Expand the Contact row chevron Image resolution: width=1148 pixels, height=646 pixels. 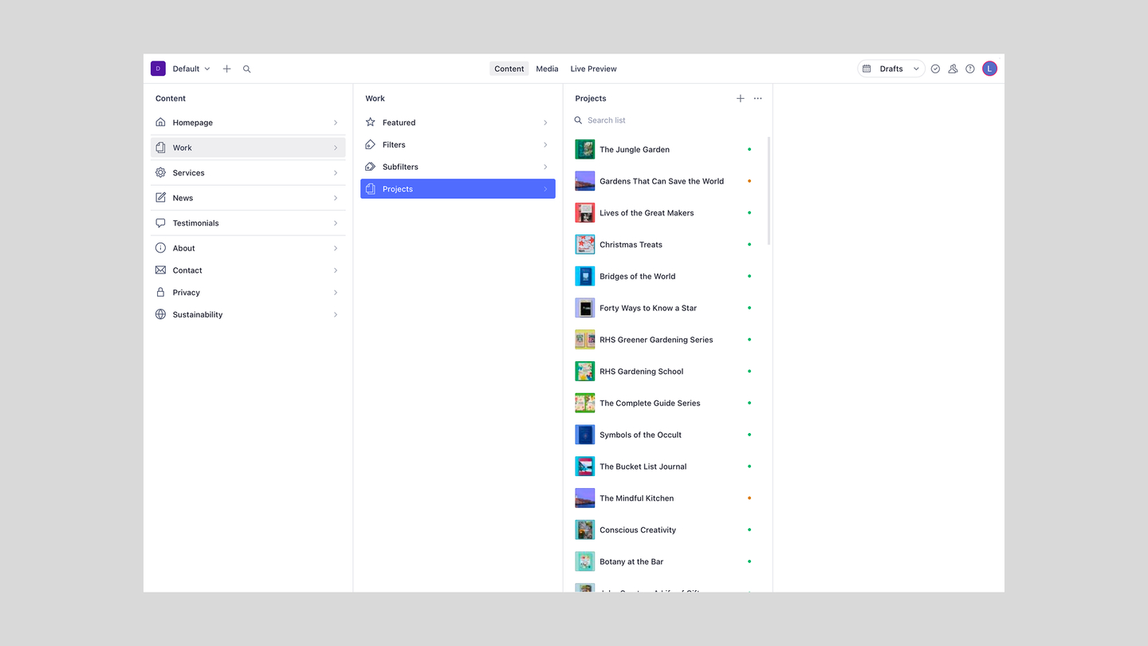coord(336,270)
